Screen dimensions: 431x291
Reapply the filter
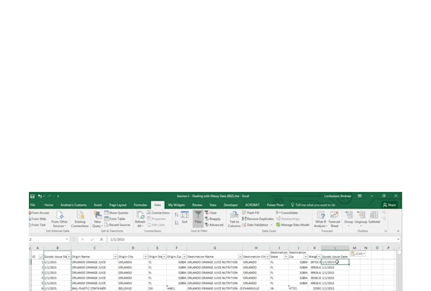click(x=212, y=219)
